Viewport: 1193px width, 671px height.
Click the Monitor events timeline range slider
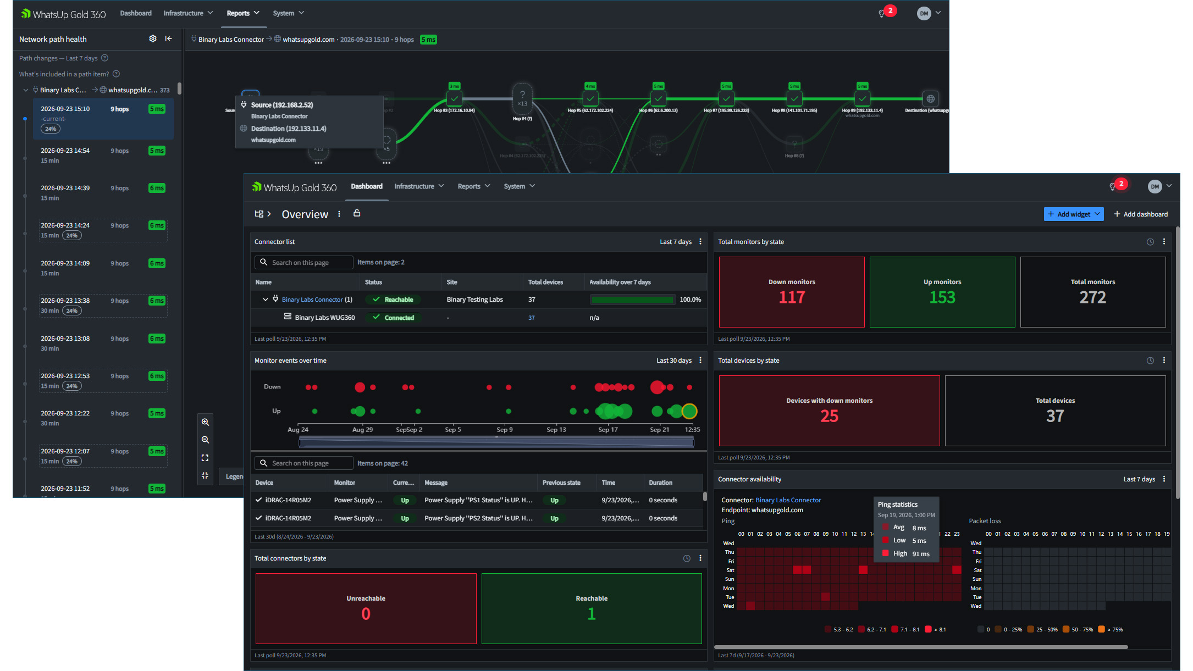click(x=496, y=442)
